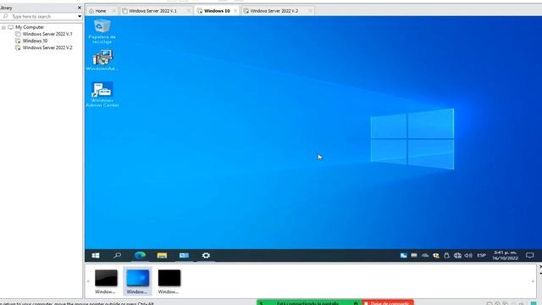Close the Windows Server 2022 V.1 tab
Viewport: 542px width, 305px height.
pos(189,11)
